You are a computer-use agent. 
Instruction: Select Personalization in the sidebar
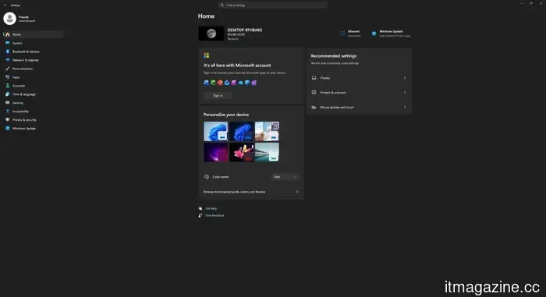(34, 69)
